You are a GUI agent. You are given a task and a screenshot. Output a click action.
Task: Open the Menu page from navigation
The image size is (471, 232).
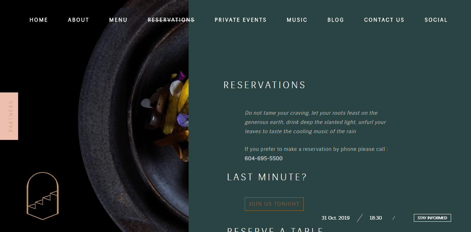pos(118,20)
